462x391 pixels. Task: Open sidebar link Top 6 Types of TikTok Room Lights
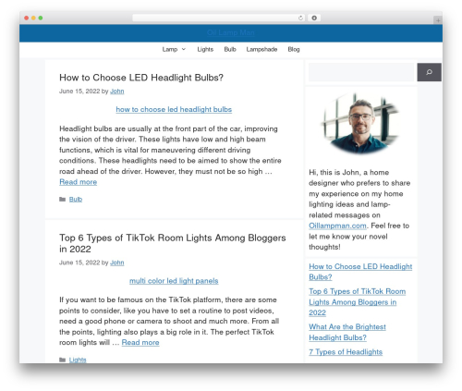(358, 302)
